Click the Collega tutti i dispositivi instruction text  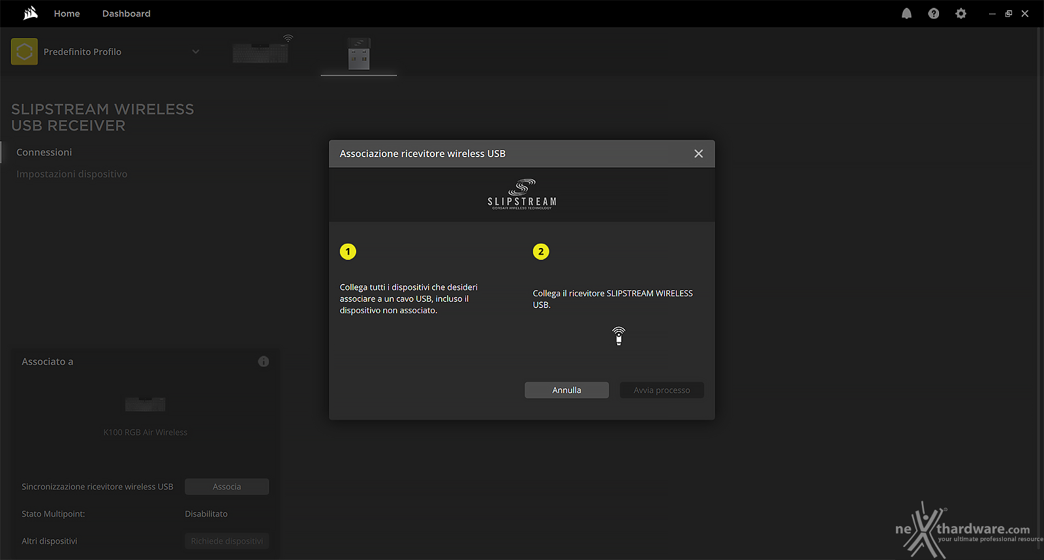pos(408,299)
